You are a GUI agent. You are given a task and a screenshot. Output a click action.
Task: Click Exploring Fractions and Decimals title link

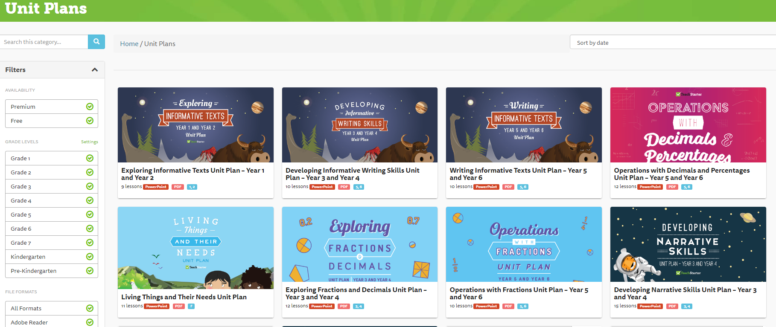pos(356,293)
